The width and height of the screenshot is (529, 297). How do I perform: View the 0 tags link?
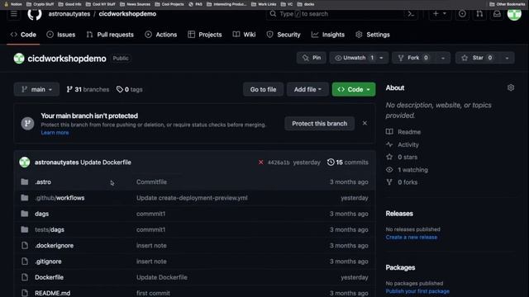pyautogui.click(x=130, y=89)
